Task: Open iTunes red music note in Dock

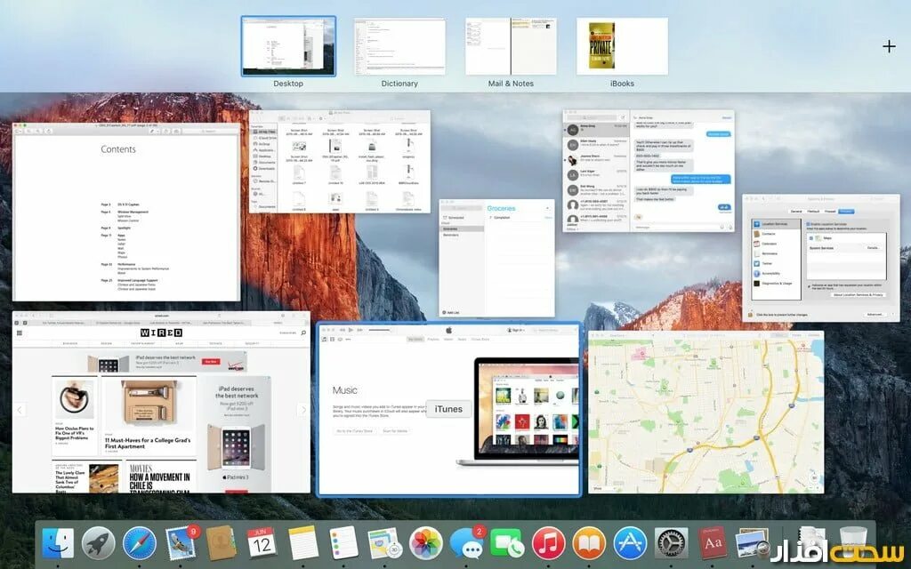Action: (x=548, y=543)
